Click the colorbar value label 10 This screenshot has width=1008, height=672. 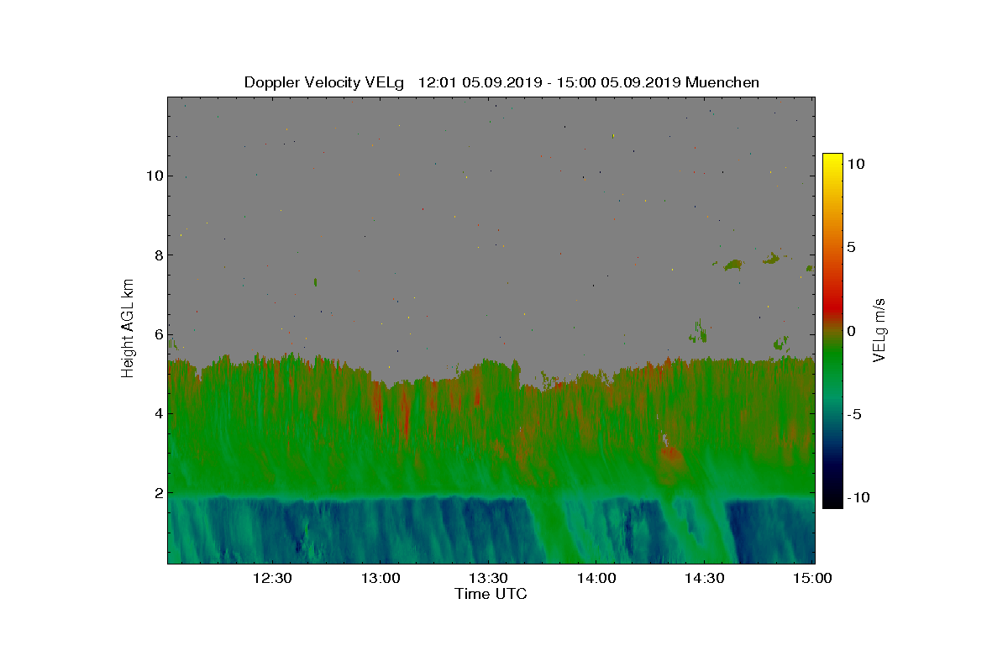click(x=856, y=165)
